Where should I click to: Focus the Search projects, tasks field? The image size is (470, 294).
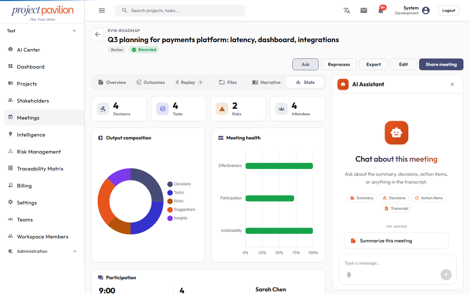[180, 10]
